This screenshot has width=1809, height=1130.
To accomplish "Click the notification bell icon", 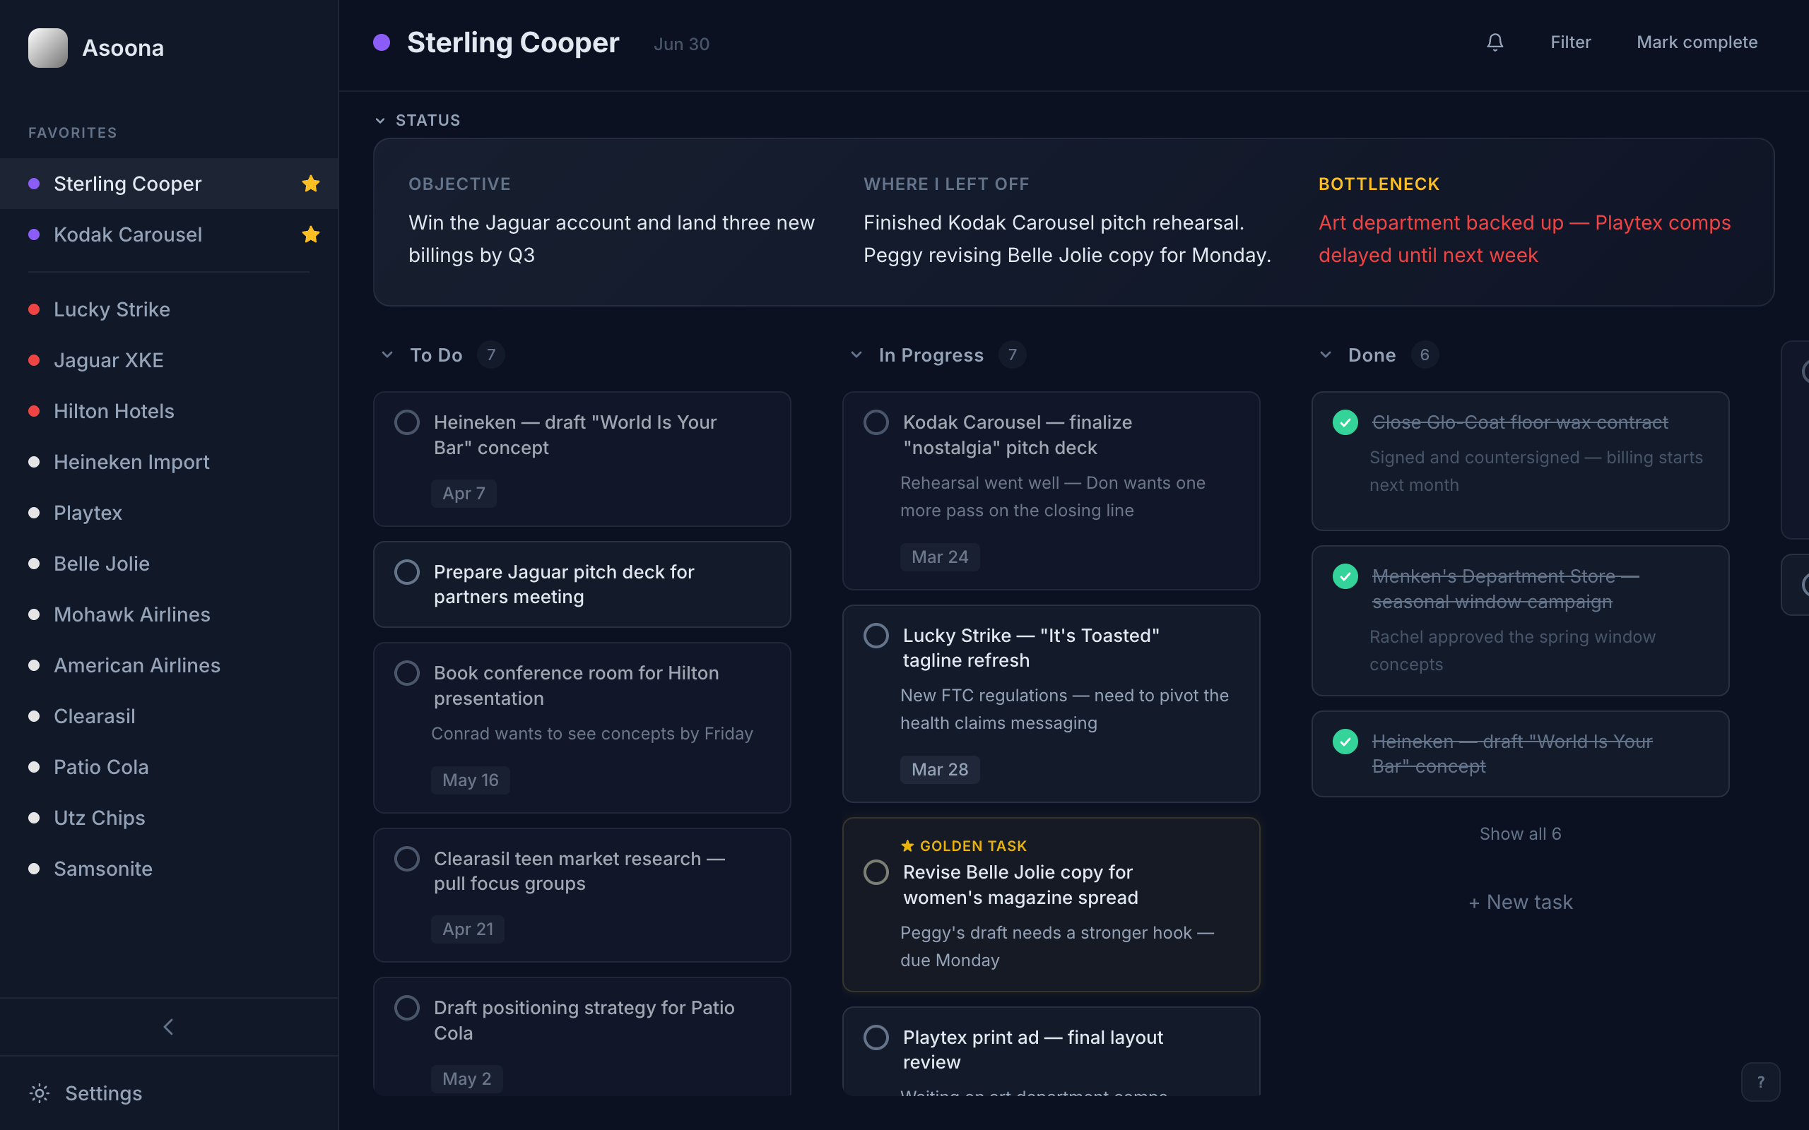I will pyautogui.click(x=1495, y=42).
